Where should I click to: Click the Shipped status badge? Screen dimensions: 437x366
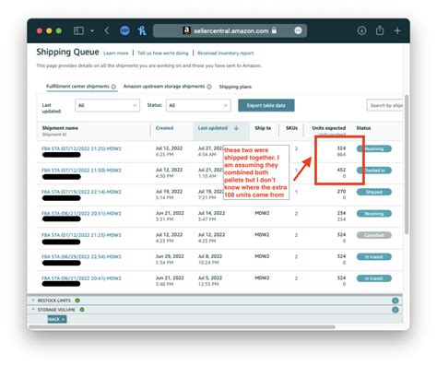pos(374,192)
